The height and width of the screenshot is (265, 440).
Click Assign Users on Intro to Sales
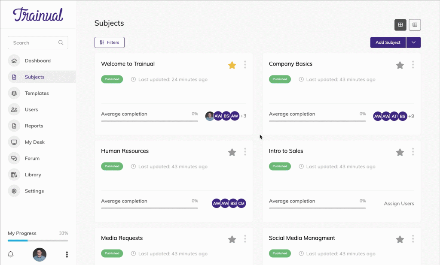[x=399, y=204]
